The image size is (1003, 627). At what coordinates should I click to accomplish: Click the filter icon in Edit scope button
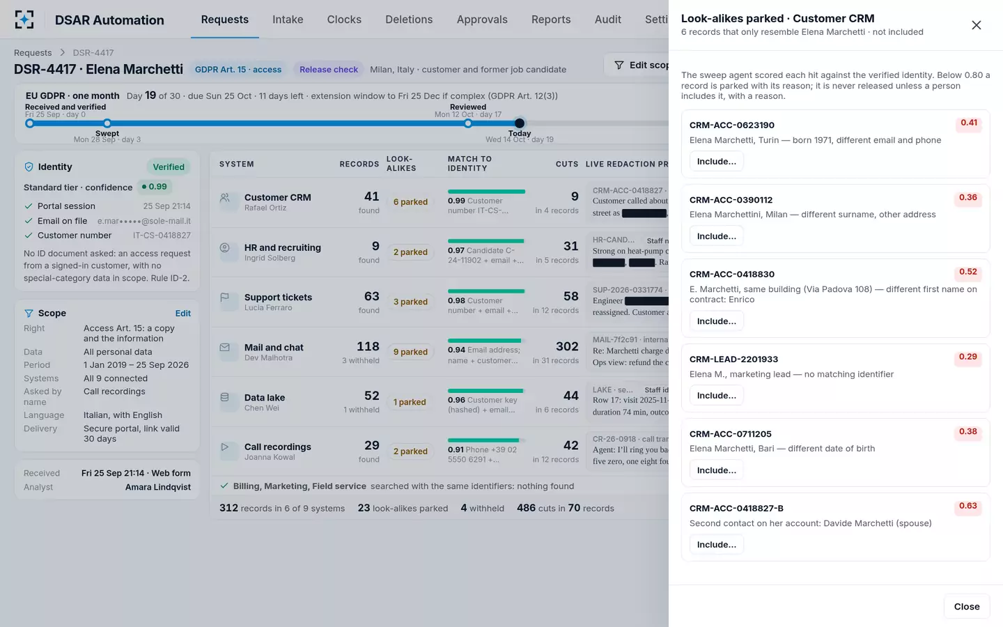619,65
